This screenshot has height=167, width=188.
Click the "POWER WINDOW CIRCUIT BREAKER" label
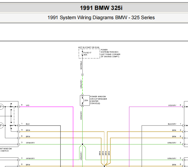coord(98,100)
